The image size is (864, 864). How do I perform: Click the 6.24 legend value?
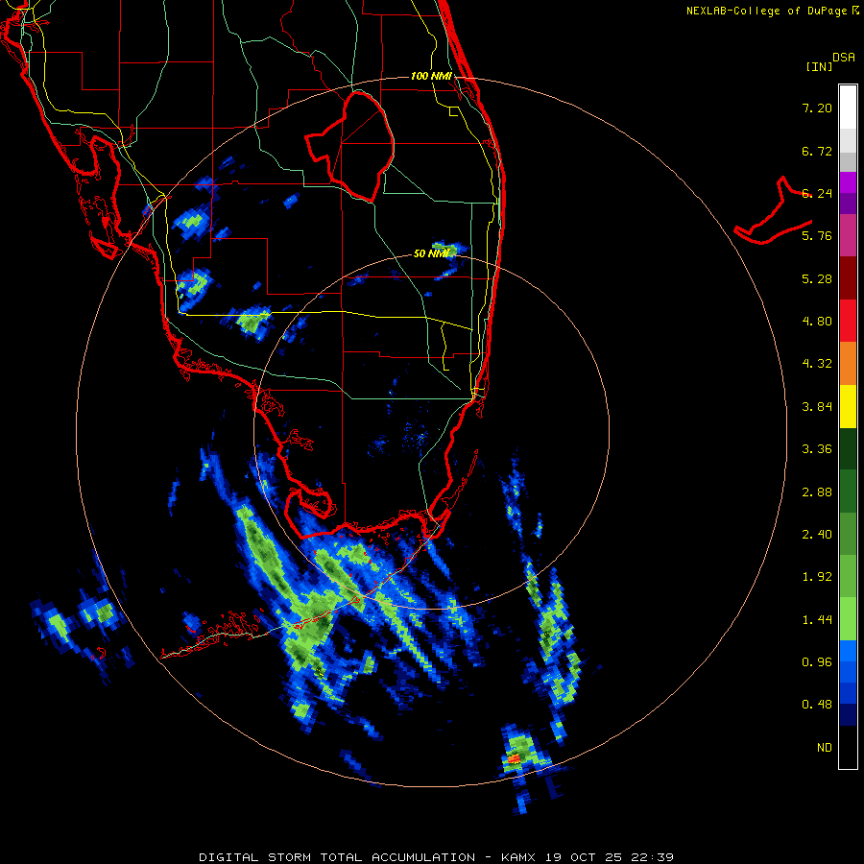(x=817, y=193)
